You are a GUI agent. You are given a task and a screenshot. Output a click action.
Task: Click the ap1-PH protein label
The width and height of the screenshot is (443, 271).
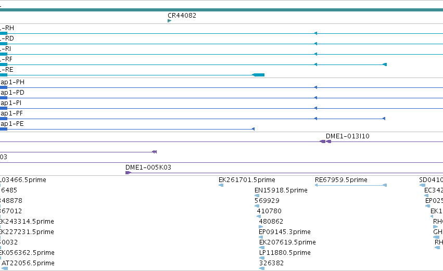[x=12, y=82]
